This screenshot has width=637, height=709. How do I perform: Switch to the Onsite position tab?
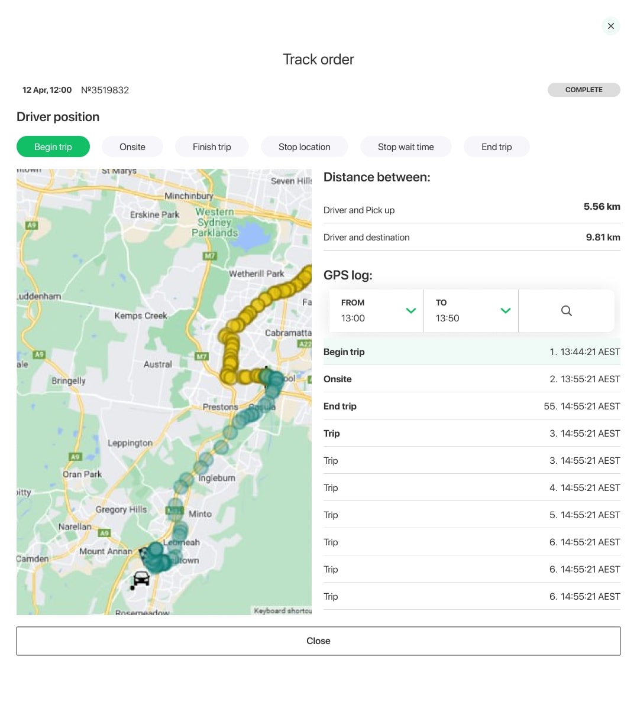pos(132,147)
